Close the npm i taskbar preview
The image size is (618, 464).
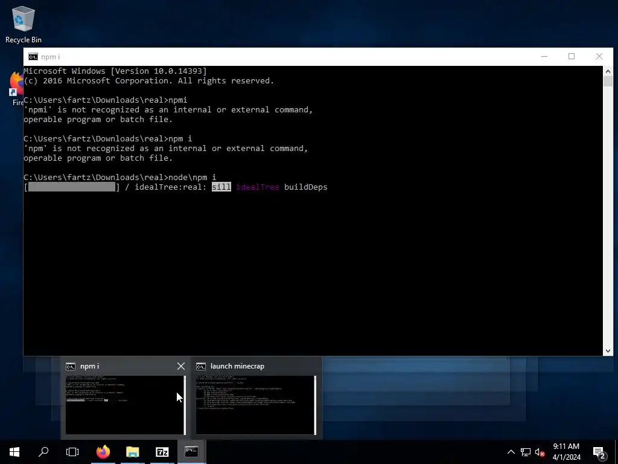tap(181, 366)
